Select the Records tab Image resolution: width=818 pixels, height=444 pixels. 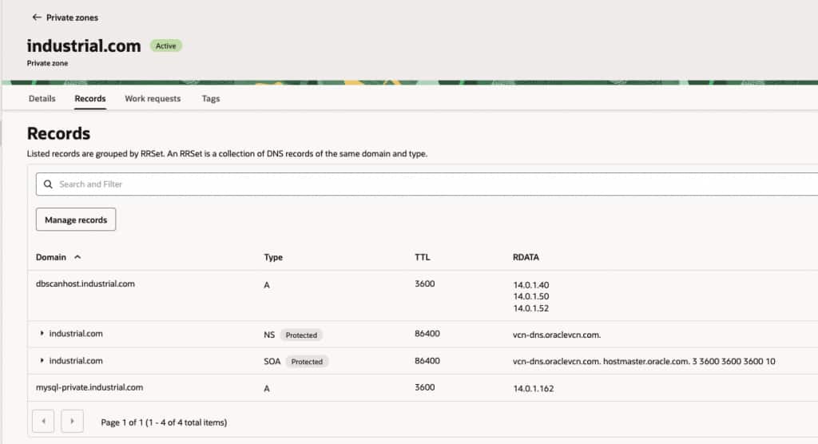(x=89, y=98)
